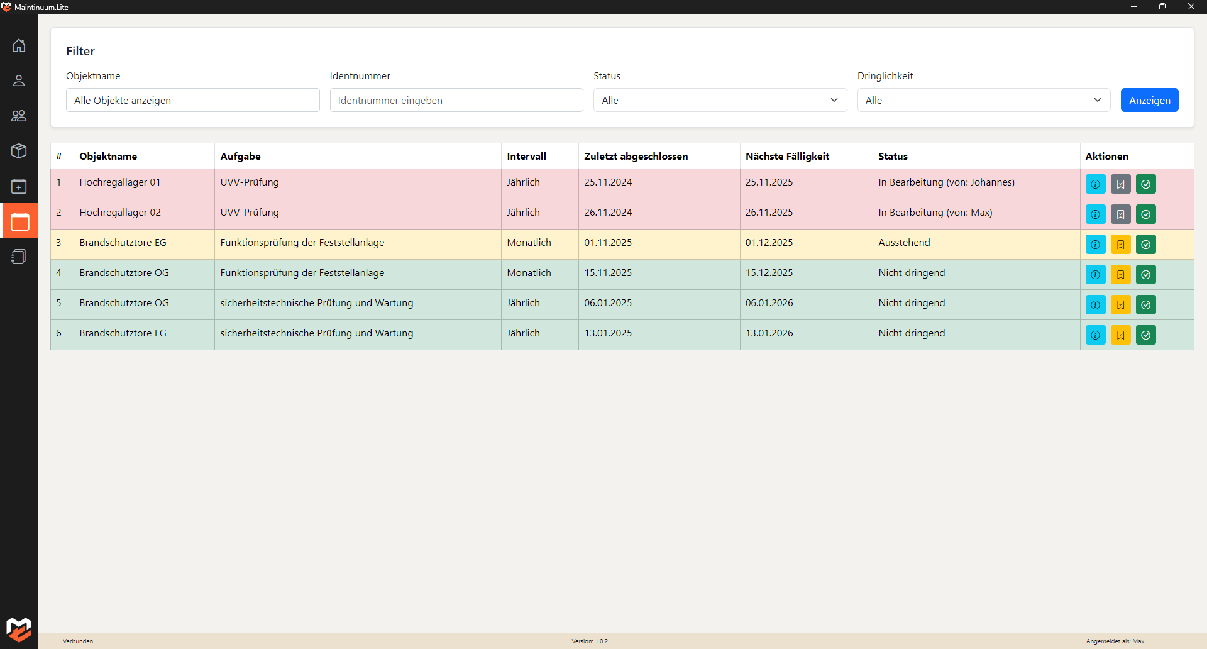This screenshot has height=649, width=1207.
Task: Open the user group sidebar icon
Action: click(19, 116)
